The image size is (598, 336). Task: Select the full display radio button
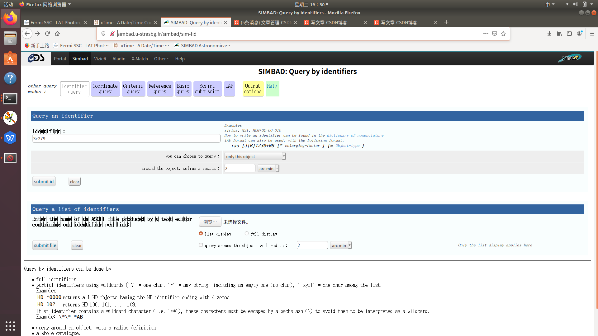pyautogui.click(x=247, y=233)
